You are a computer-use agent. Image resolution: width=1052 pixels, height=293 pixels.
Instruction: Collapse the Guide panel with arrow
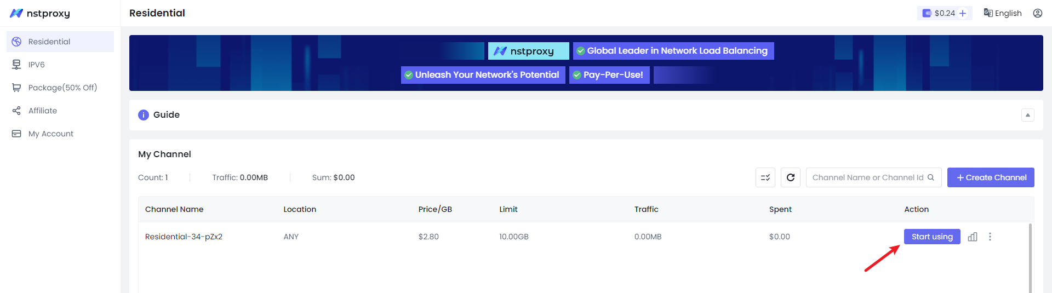1028,115
